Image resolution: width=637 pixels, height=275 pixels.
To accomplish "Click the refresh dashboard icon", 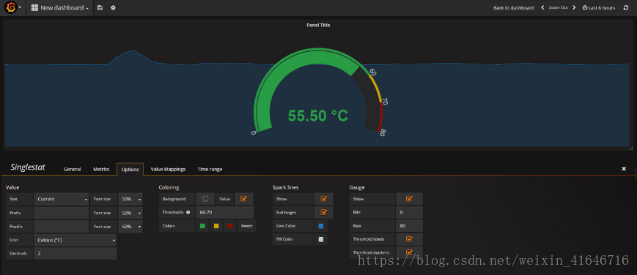I will click(625, 8).
